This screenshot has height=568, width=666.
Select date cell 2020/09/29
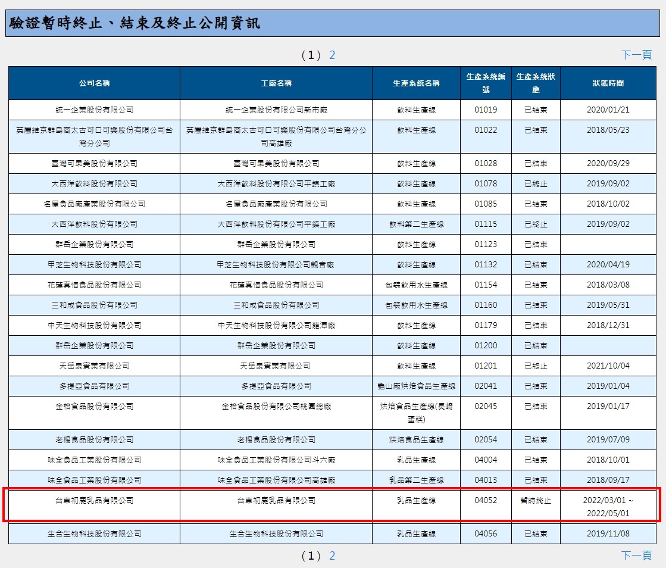608,164
